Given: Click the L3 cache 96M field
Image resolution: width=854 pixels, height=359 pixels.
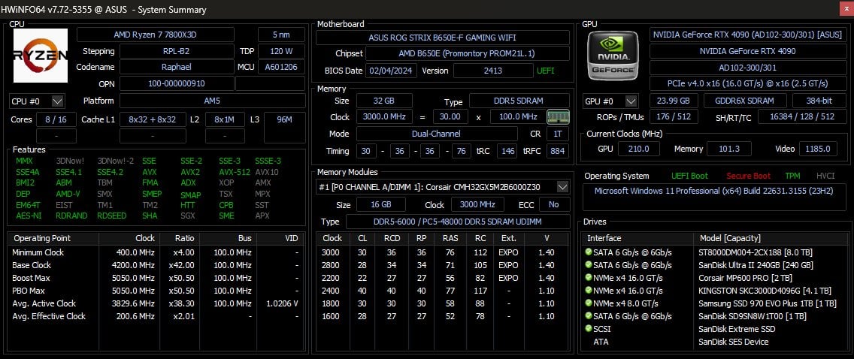Looking at the screenshot, I should click(x=284, y=128).
